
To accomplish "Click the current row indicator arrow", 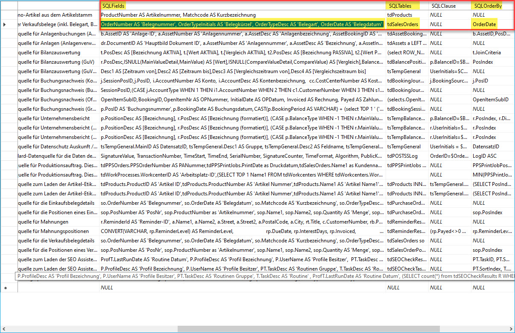I will 5,25.
